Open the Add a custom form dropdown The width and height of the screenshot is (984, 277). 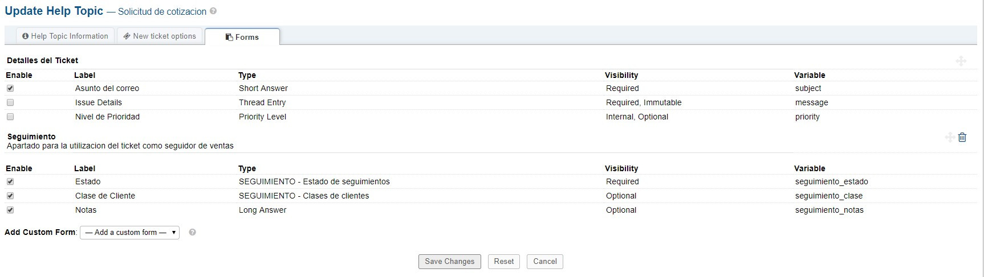pyautogui.click(x=130, y=232)
